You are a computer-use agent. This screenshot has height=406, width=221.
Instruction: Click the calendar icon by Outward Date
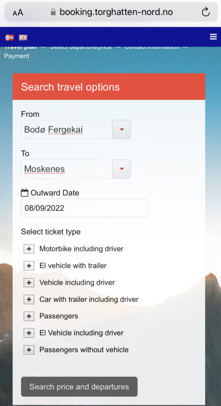pyautogui.click(x=24, y=193)
